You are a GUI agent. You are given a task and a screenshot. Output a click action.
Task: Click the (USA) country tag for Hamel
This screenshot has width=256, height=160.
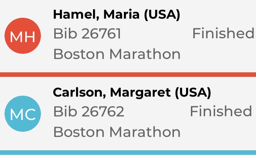(x=162, y=15)
